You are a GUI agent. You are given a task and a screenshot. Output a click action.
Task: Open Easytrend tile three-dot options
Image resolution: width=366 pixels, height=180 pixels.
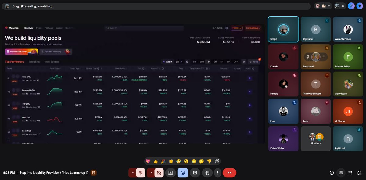coord(324,57)
